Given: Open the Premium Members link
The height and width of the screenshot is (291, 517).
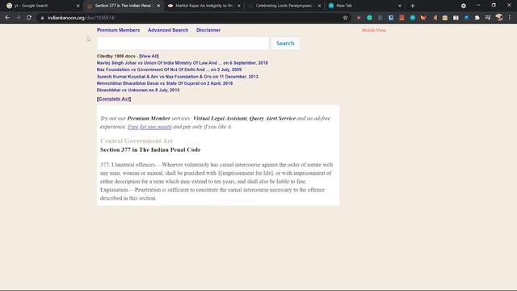Looking at the screenshot, I should click(x=118, y=30).
